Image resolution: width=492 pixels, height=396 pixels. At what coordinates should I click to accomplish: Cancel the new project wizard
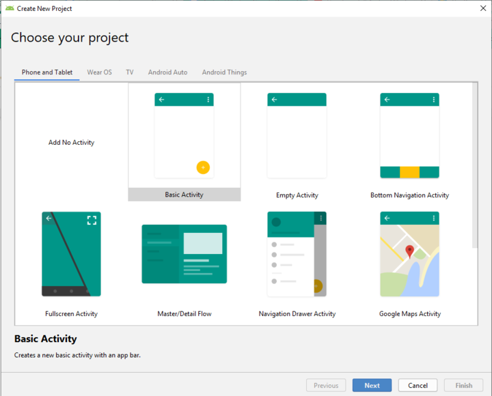(x=418, y=385)
